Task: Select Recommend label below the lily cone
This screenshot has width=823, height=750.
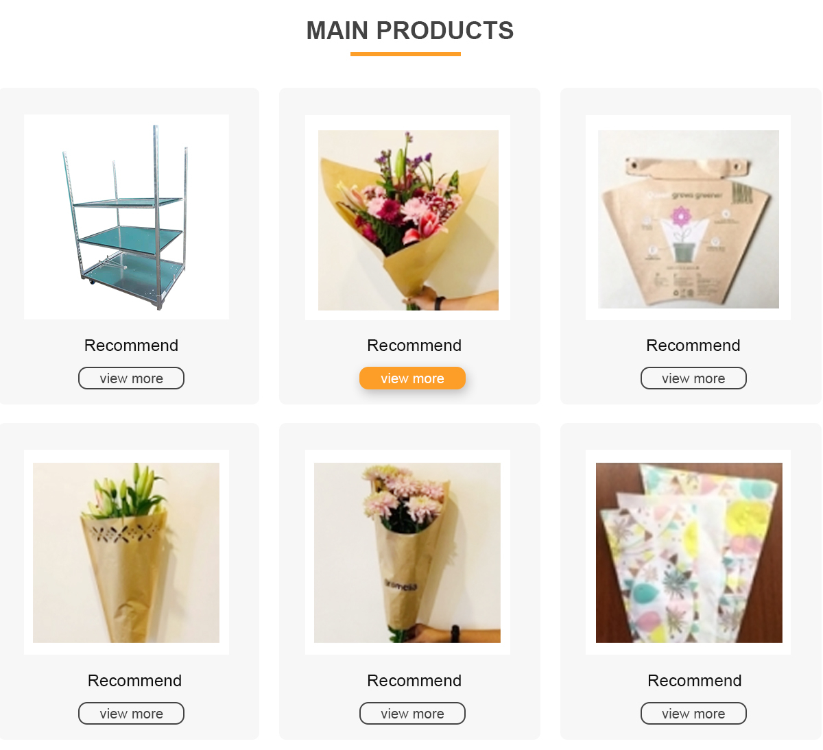Action: 134,681
